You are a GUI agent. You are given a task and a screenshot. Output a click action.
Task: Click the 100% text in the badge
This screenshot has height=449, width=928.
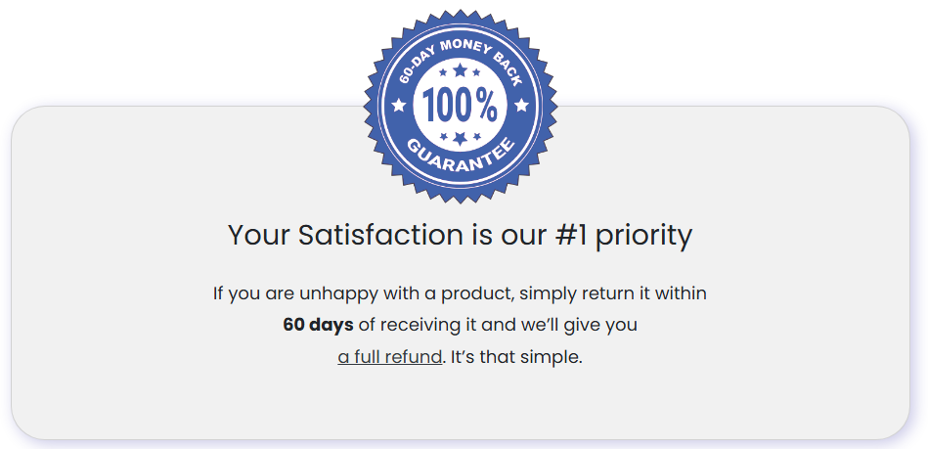click(460, 105)
